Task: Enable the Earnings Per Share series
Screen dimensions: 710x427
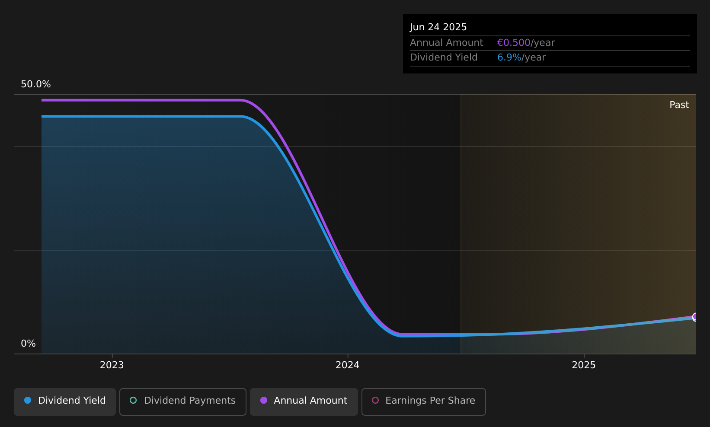Action: point(424,402)
